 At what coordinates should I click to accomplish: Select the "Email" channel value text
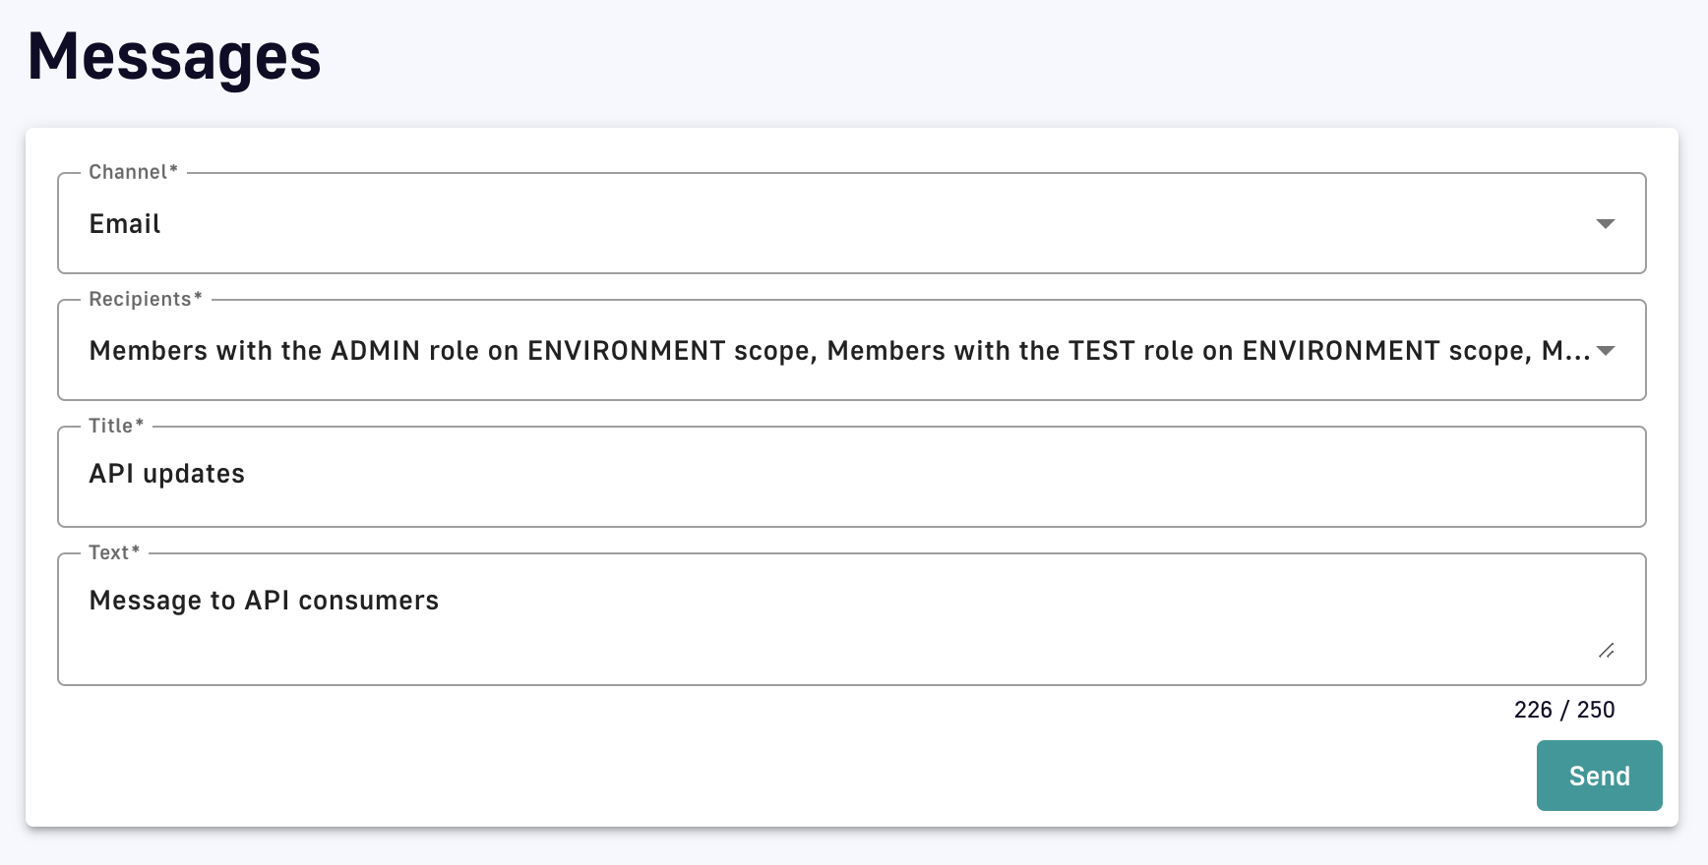click(125, 224)
